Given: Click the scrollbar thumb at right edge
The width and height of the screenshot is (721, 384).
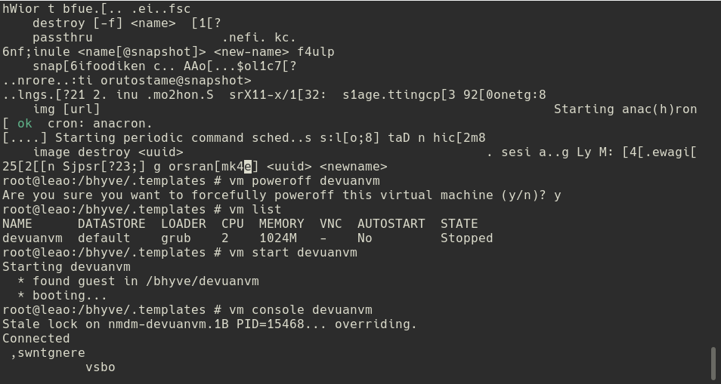Looking at the screenshot, I should [713, 364].
